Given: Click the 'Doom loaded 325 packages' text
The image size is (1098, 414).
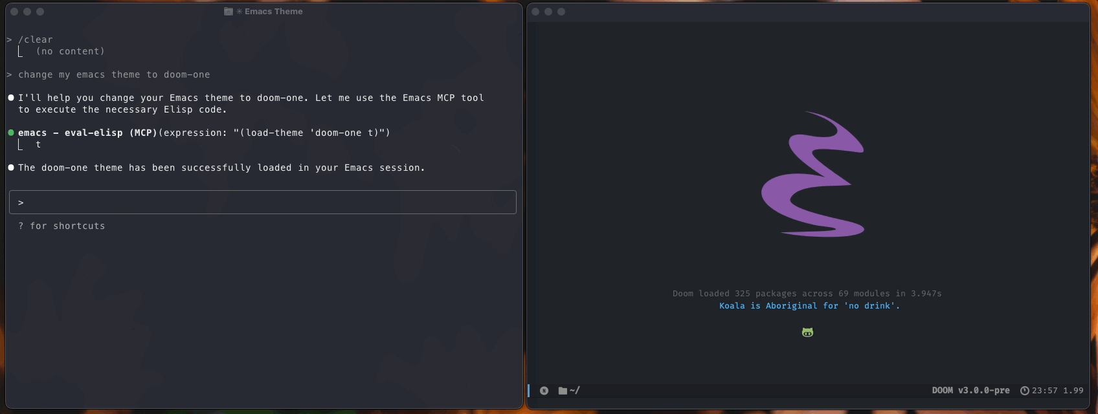Looking at the screenshot, I should pos(807,294).
